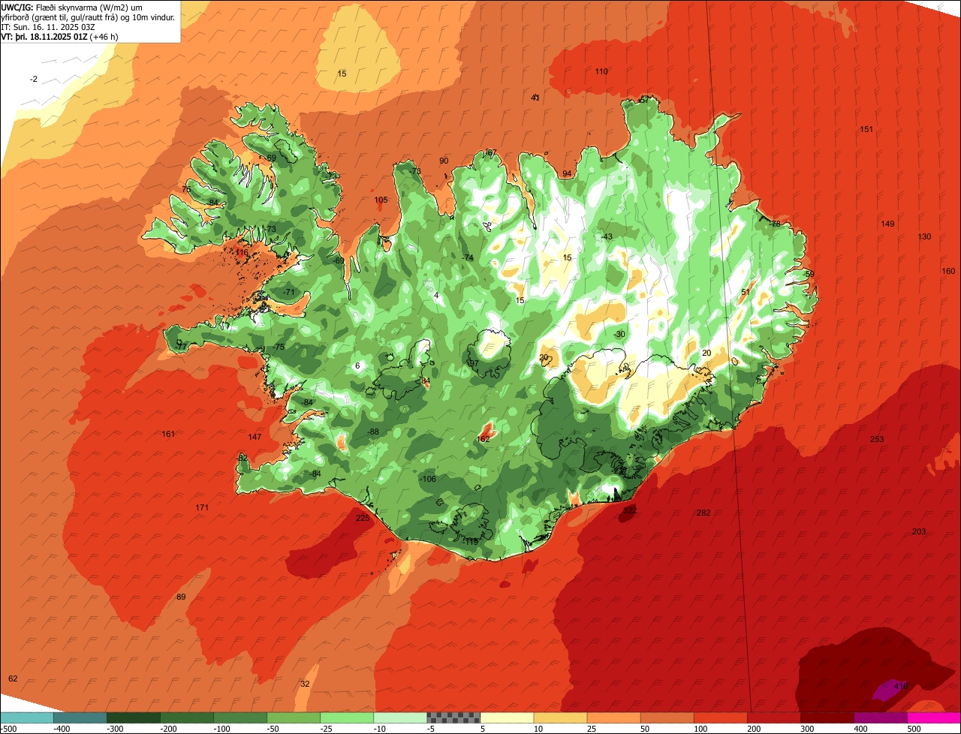Click the gray checkered legend swatch

[453, 717]
